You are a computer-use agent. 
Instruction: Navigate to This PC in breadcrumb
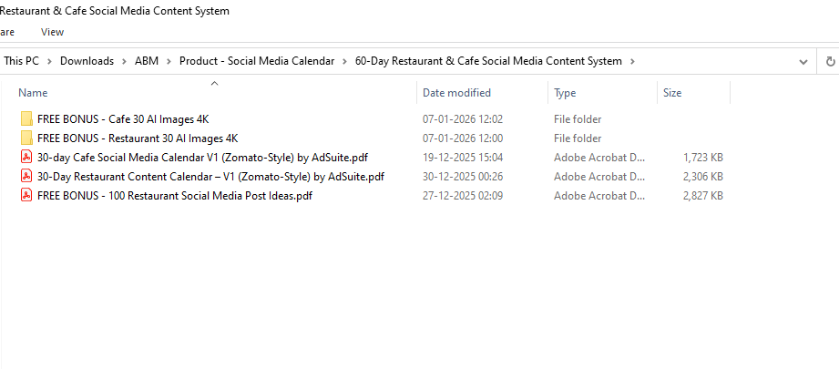[x=26, y=61]
